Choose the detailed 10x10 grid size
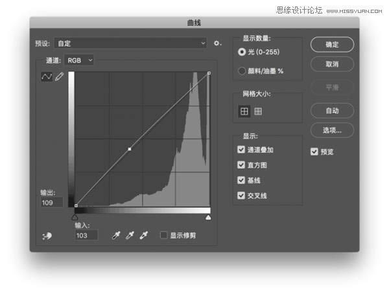The width and height of the screenshot is (389, 294). pos(258,111)
